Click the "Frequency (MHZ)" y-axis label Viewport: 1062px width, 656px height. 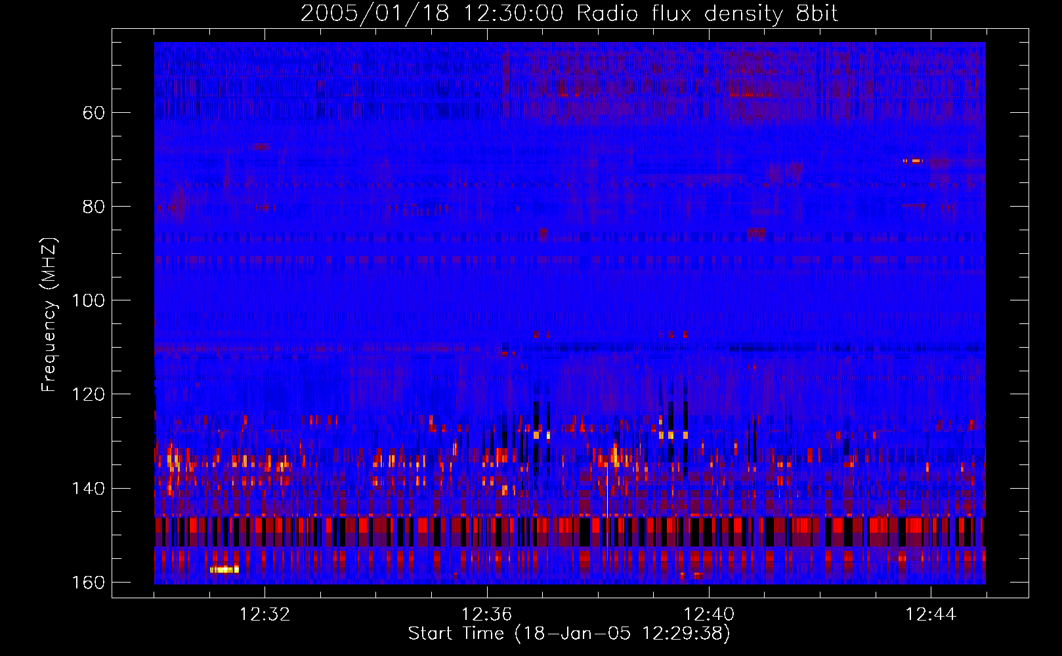(x=49, y=315)
